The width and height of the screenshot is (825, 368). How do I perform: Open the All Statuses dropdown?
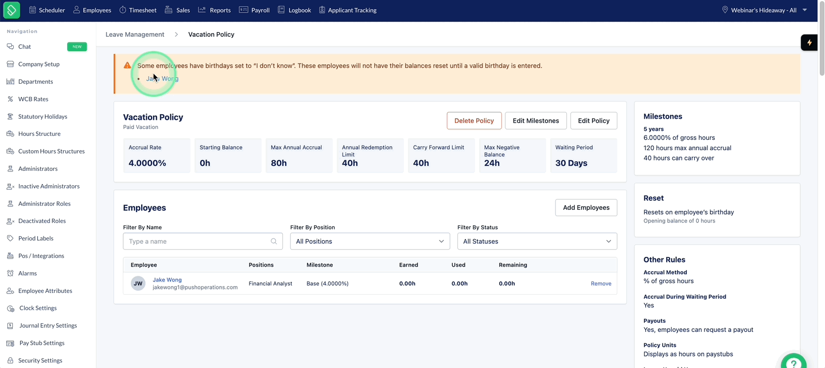click(x=537, y=241)
